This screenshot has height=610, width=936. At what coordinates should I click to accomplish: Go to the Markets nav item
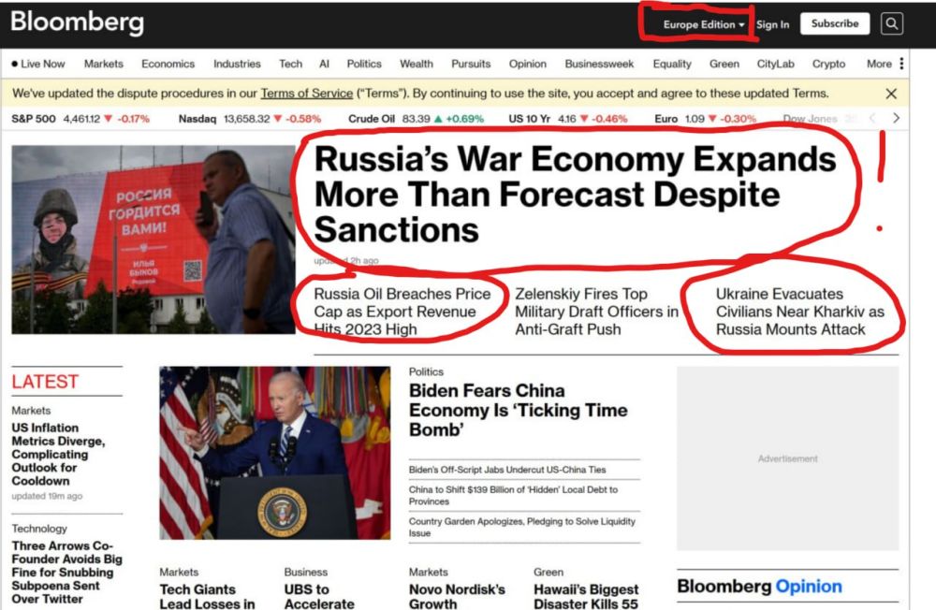pos(103,64)
